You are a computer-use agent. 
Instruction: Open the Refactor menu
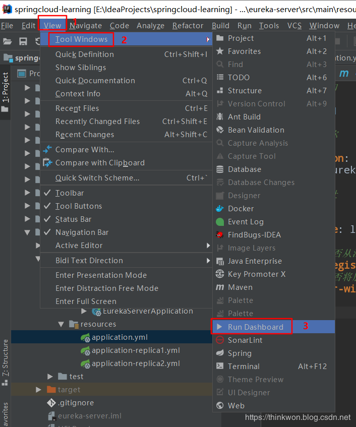(x=188, y=26)
